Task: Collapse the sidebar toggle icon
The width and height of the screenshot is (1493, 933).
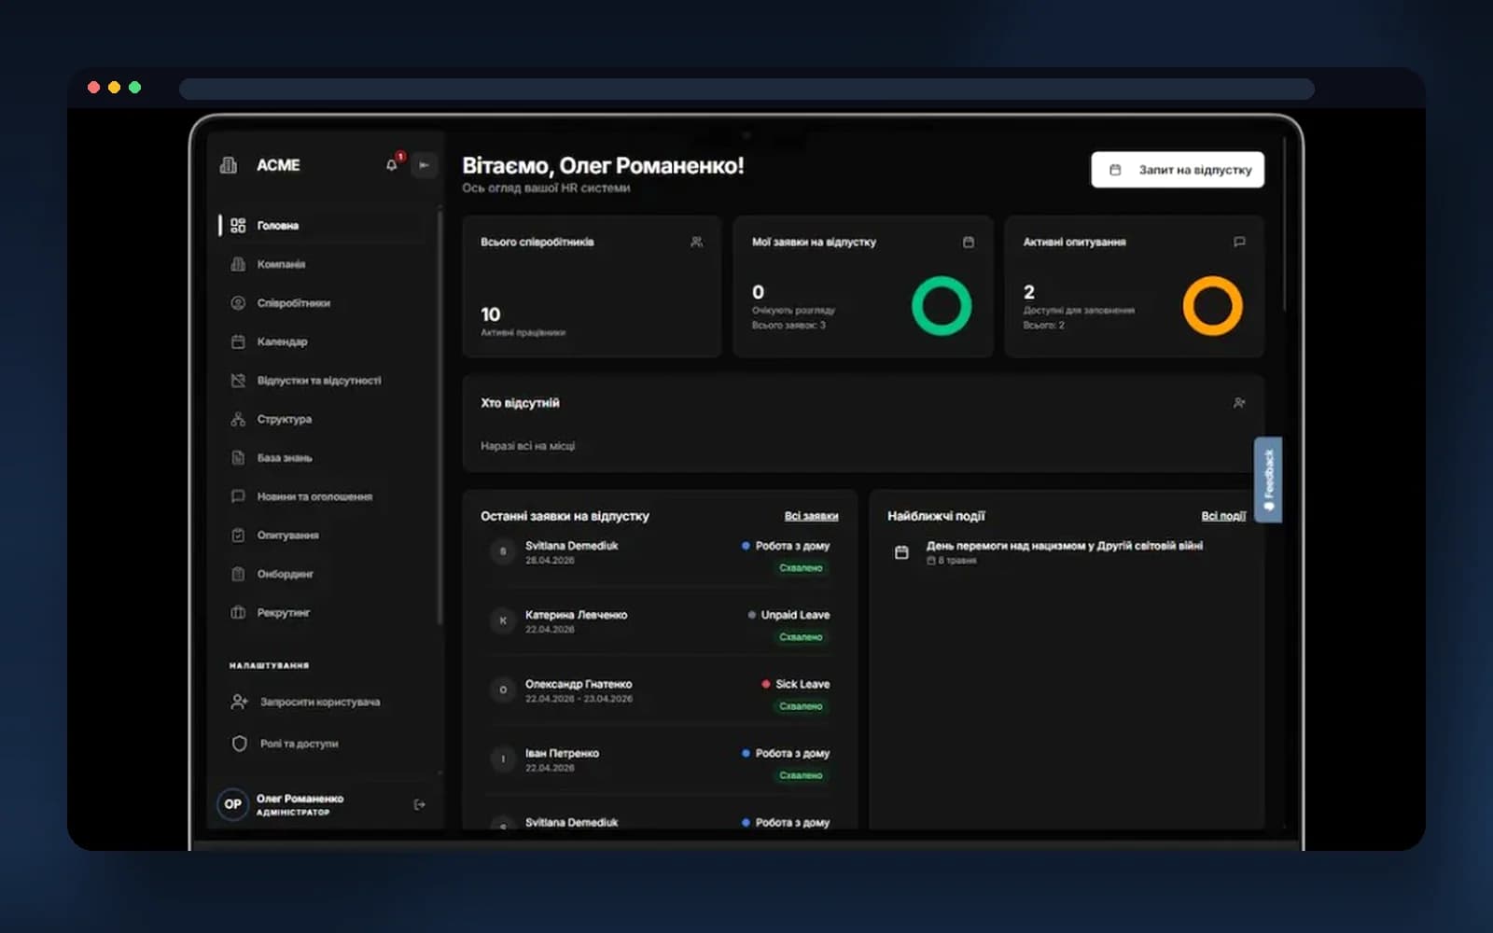Action: 424,165
